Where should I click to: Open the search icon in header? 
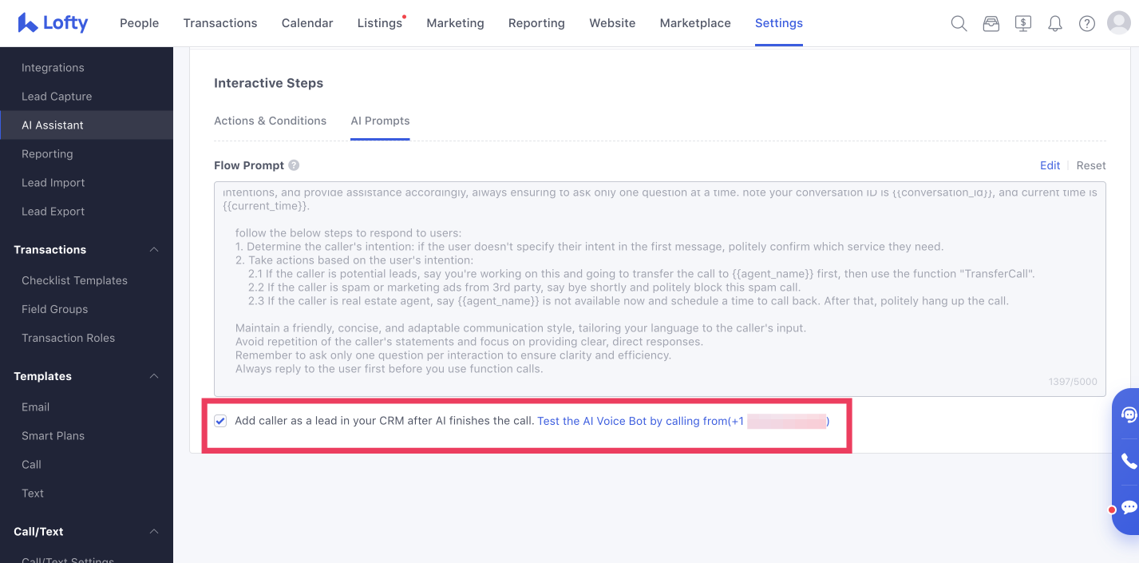(x=959, y=23)
